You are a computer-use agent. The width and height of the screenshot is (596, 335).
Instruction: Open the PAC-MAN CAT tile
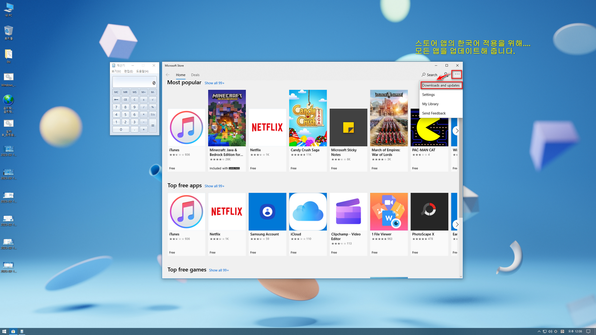coord(429,140)
